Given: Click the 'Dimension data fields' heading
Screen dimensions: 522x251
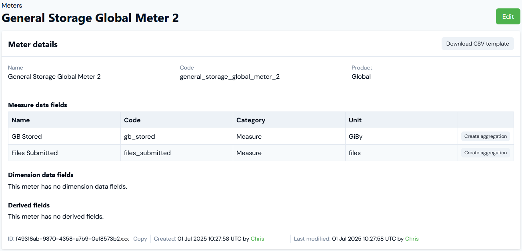Looking at the screenshot, I should (41, 175).
